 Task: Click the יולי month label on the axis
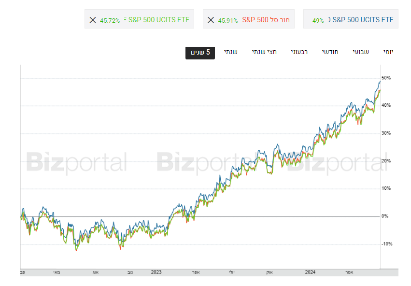[x=232, y=272]
